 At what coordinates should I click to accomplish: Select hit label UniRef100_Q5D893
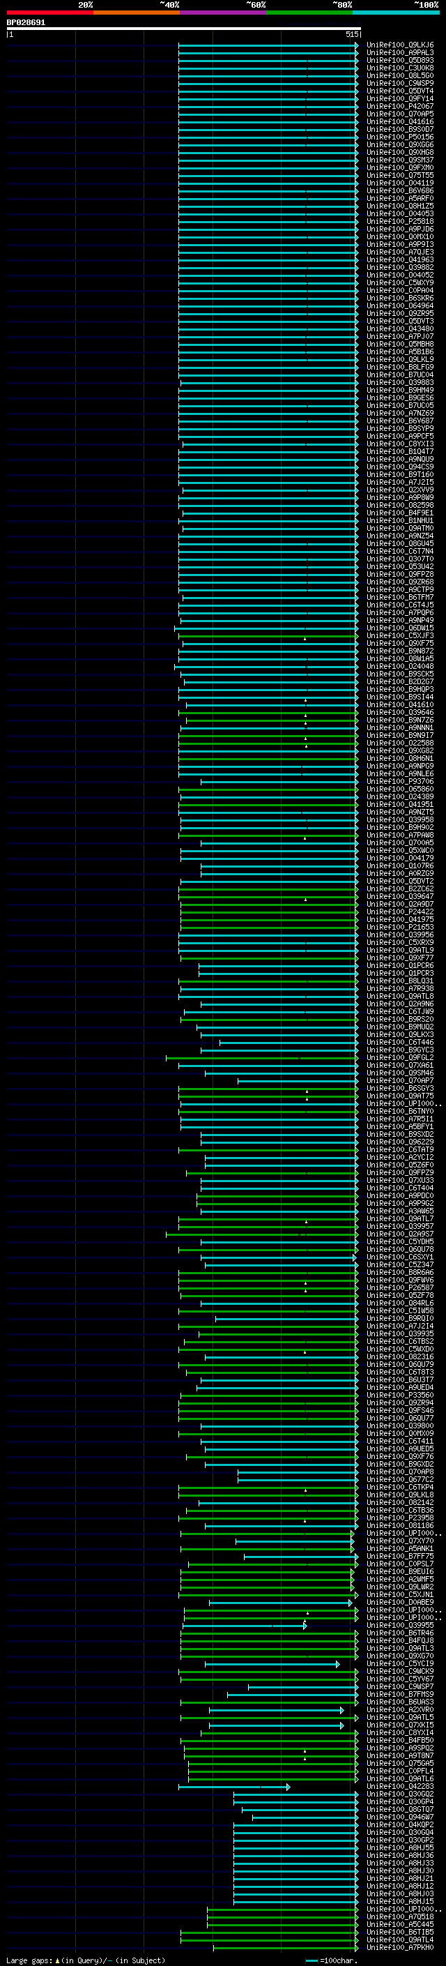[x=400, y=60]
